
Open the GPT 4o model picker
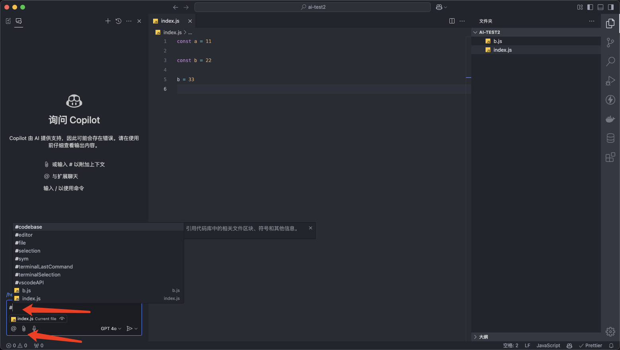111,329
